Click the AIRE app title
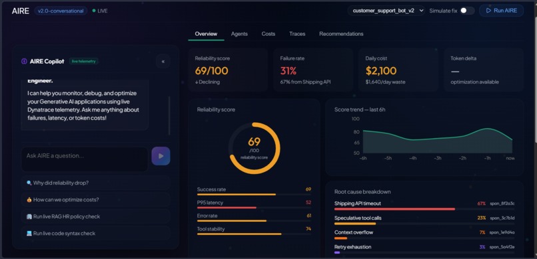 (x=21, y=11)
